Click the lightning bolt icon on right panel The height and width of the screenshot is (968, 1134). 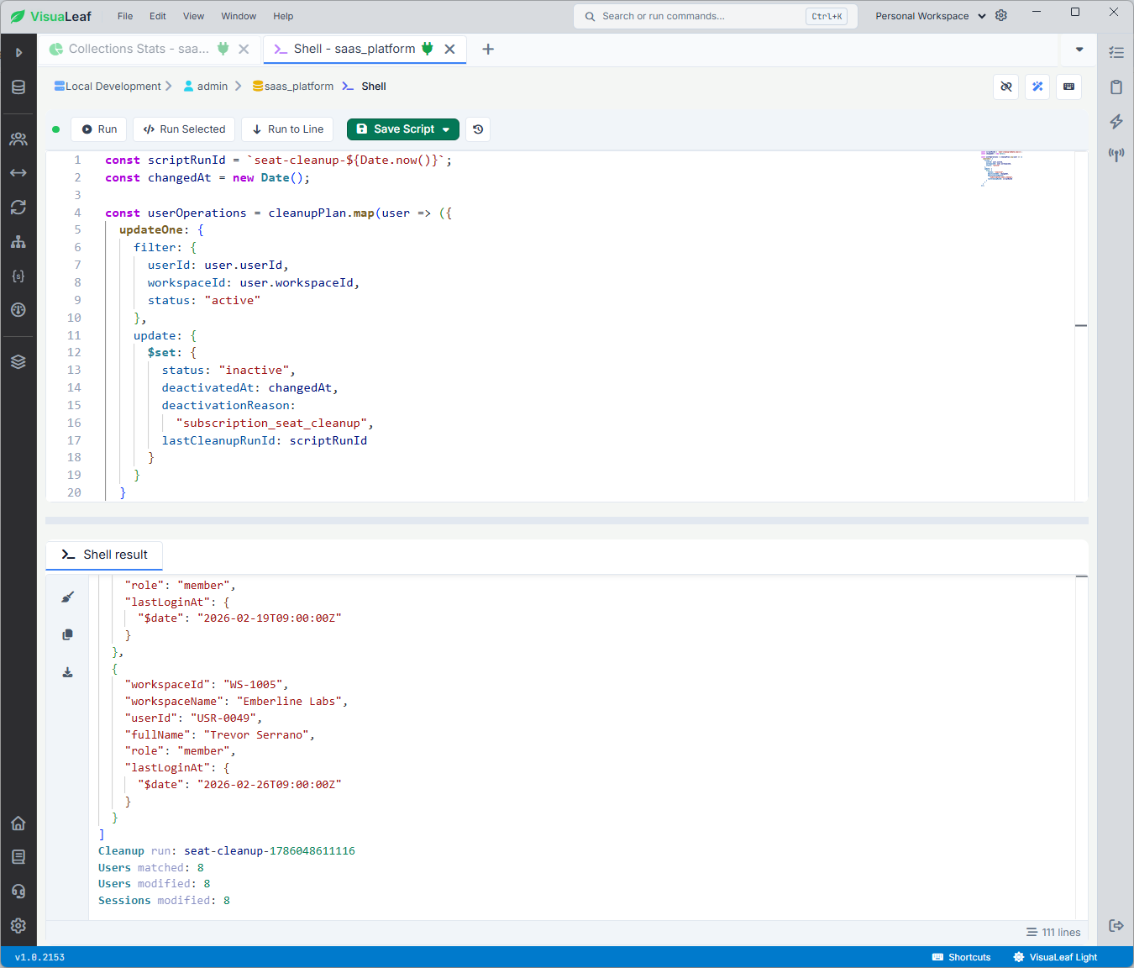[x=1116, y=122]
